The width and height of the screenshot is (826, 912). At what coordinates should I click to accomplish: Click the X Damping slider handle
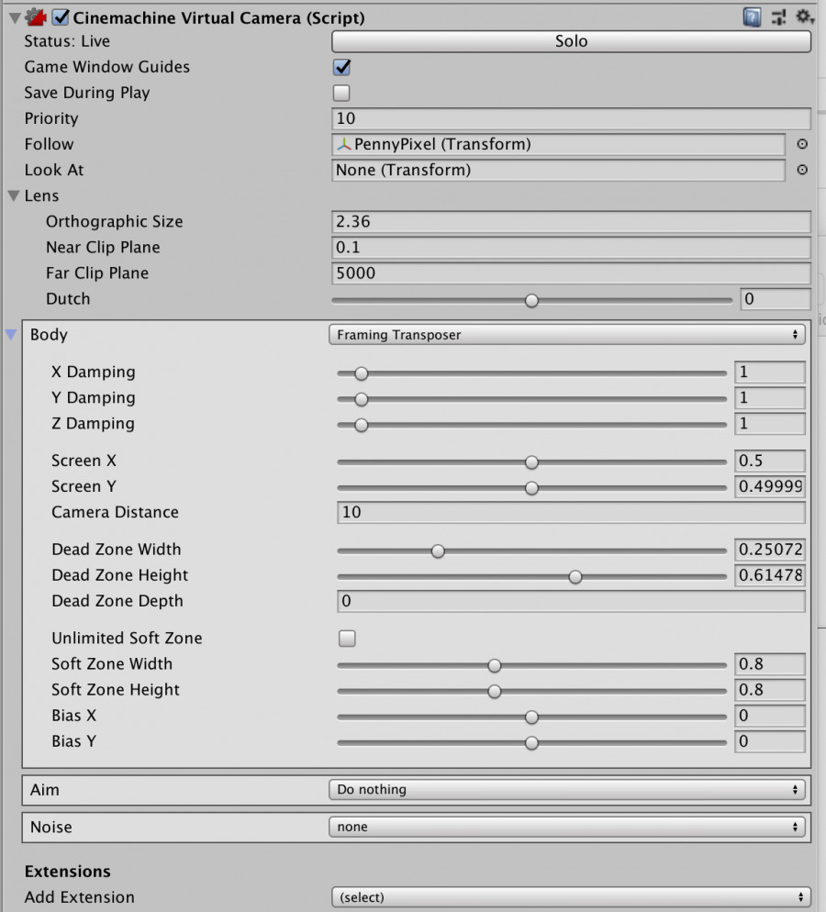tap(362, 373)
